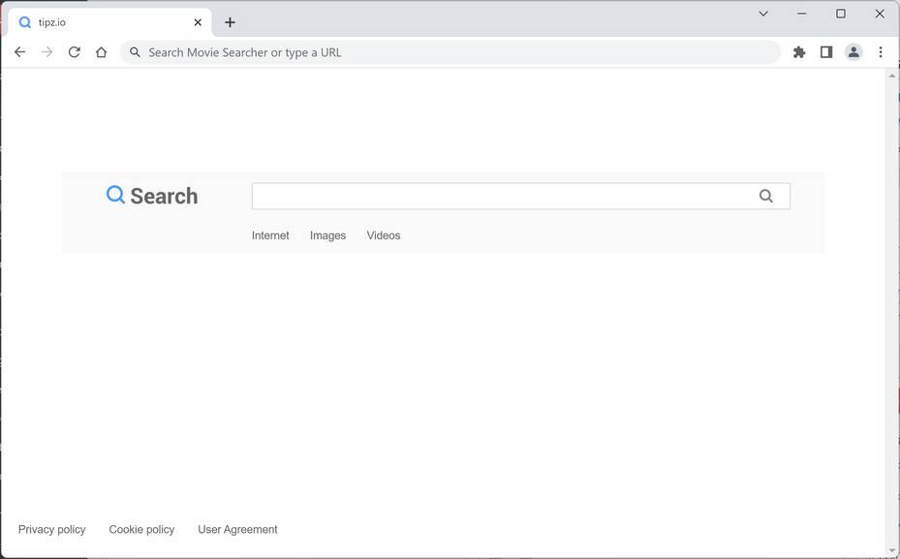This screenshot has height=559, width=900.
Task: Open the User Agreement link
Action: 237,530
